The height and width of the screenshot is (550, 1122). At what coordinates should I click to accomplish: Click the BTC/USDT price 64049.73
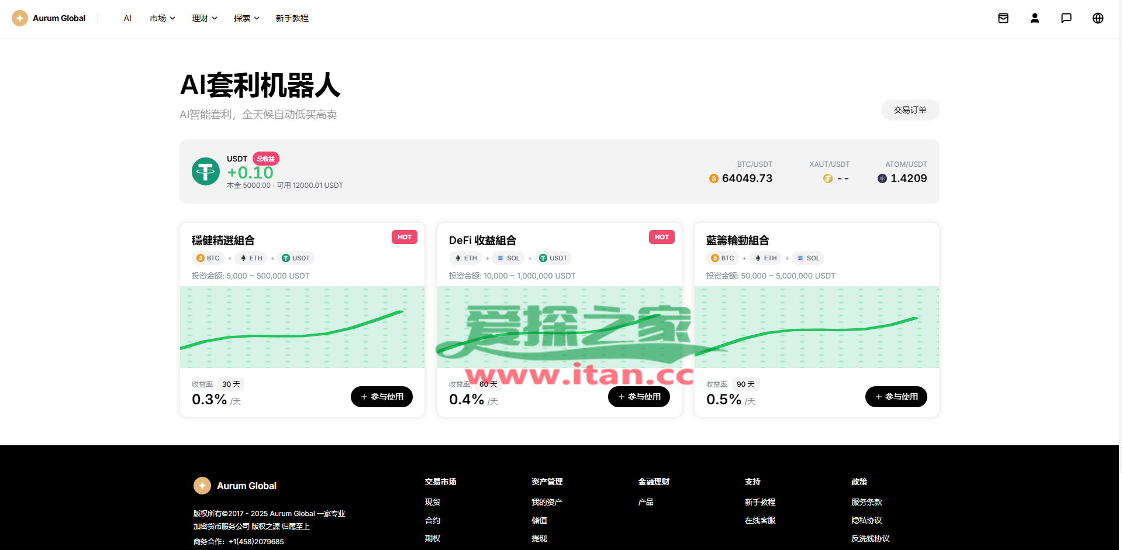tap(747, 178)
